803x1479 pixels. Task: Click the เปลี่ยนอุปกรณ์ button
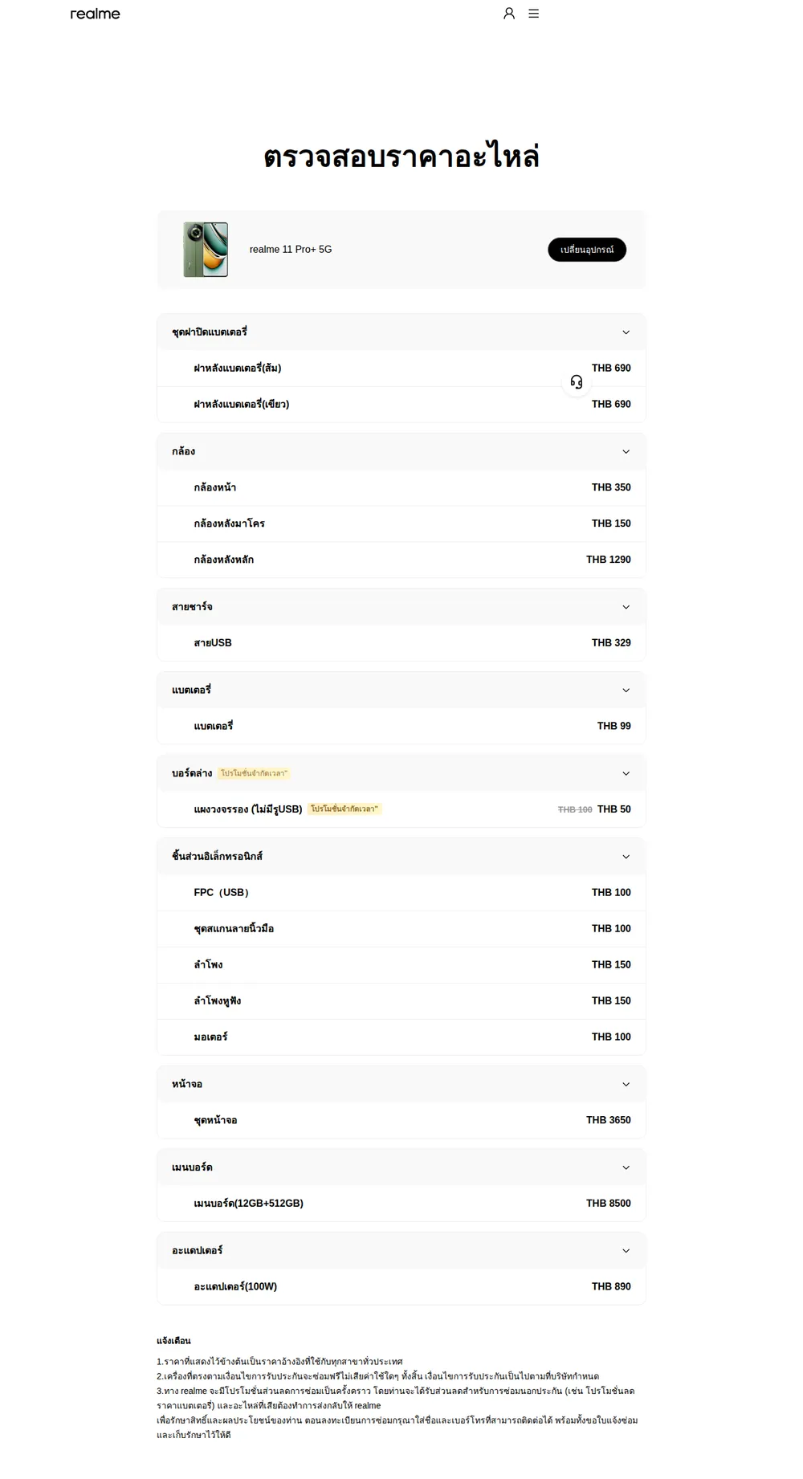point(587,250)
